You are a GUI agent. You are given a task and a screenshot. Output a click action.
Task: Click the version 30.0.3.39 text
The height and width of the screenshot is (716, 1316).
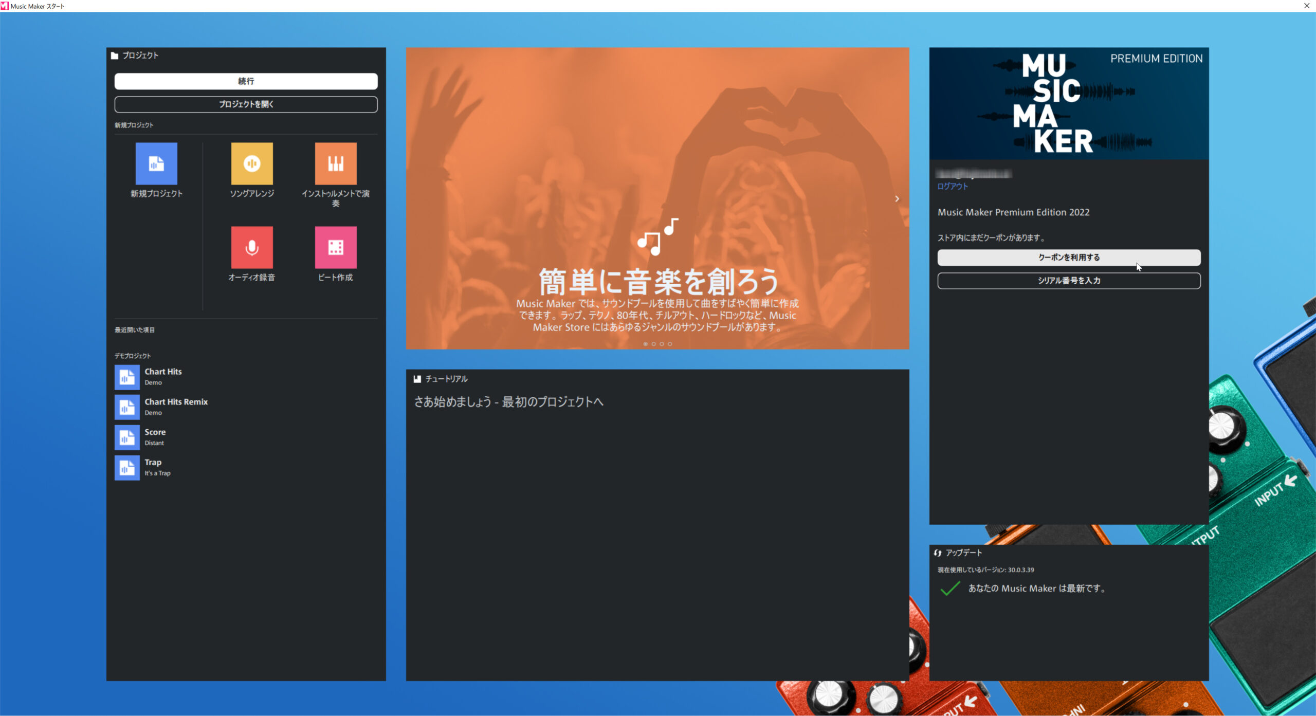[1020, 570]
